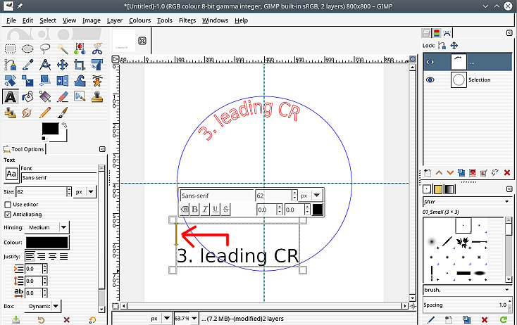Open the Hinting dropdown set to Medium
Viewport: 517px width, 325px height.
(x=48, y=227)
